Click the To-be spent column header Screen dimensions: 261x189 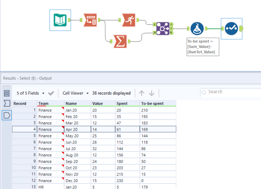[158, 103]
